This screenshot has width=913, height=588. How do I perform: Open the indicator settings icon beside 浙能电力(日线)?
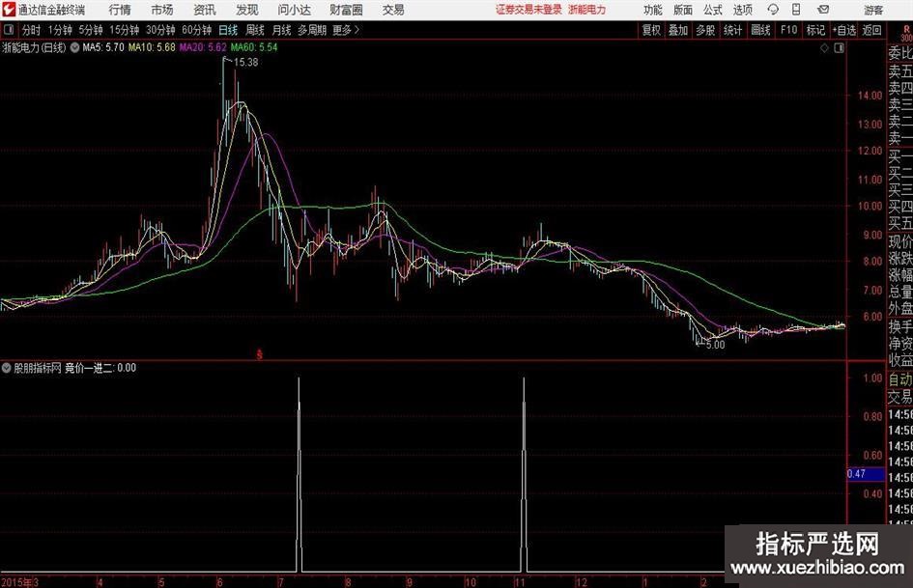click(74, 47)
